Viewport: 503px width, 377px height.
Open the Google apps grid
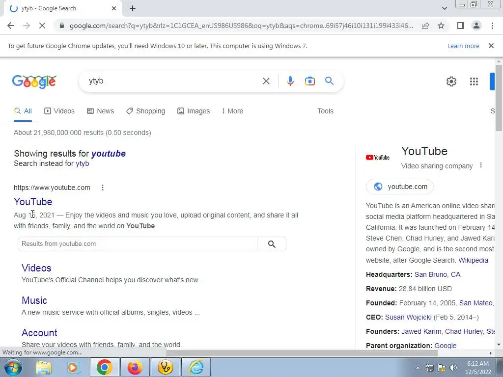pos(474,81)
